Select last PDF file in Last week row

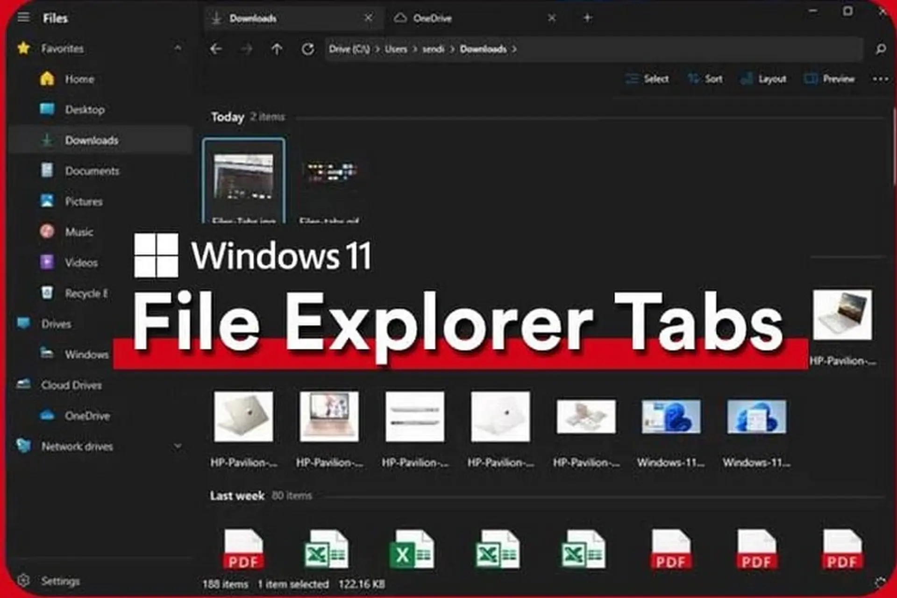pos(842,549)
